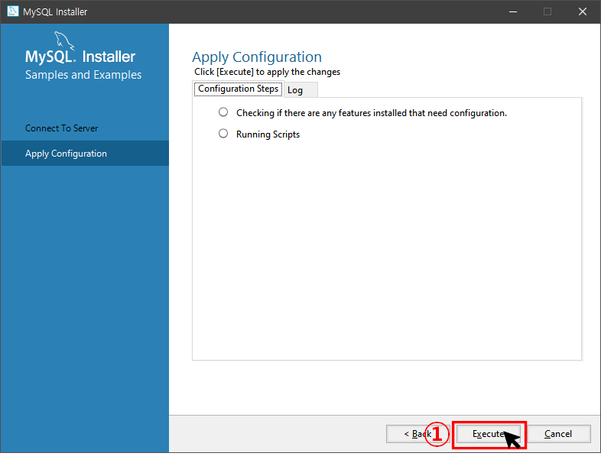601x466 pixels.
Task: Click the status circle for checking features
Action: [223, 112]
